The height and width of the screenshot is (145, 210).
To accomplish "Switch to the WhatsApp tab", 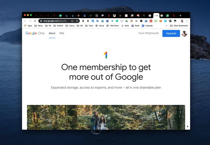I will point(167,16).
